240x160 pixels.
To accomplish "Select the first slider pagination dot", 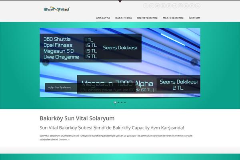I will pyautogui.click(x=115, y=102).
